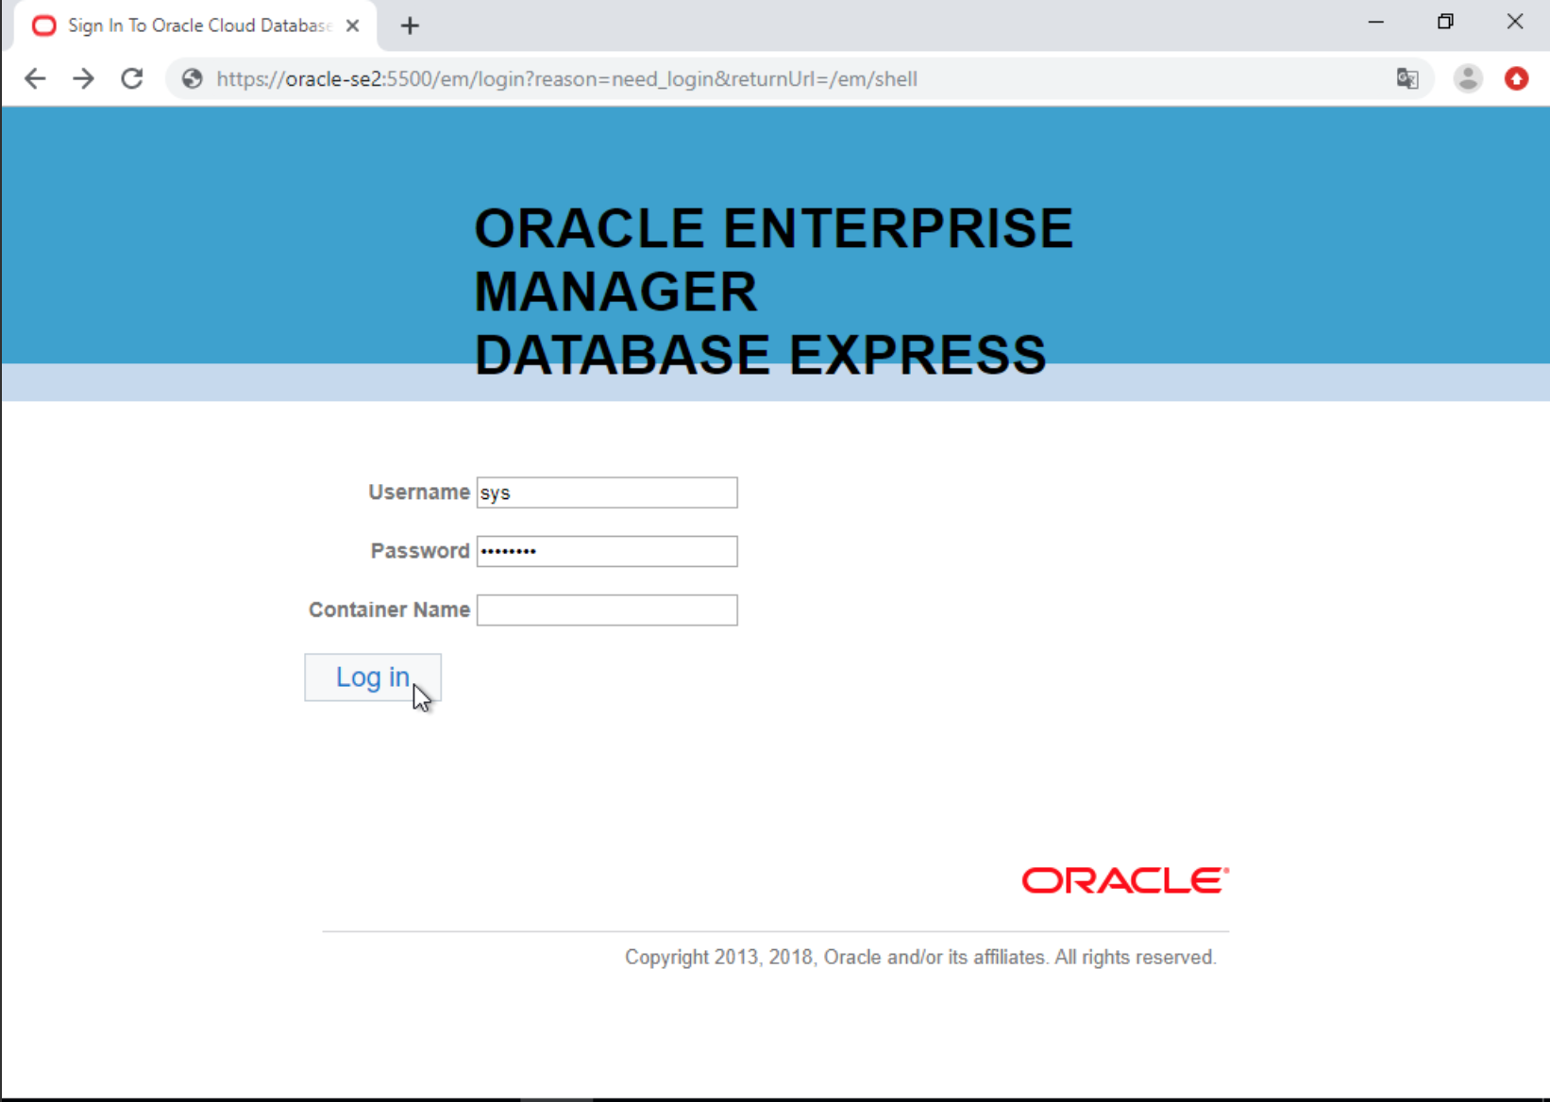Viewport: 1550px width, 1102px height.
Task: Click the Username label
Action: [x=419, y=493]
